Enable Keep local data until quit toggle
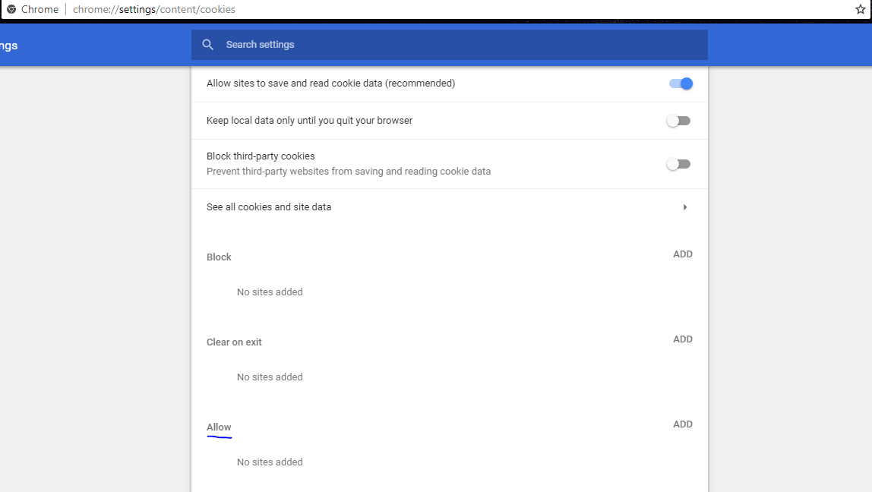The height and width of the screenshot is (492, 872). [678, 121]
